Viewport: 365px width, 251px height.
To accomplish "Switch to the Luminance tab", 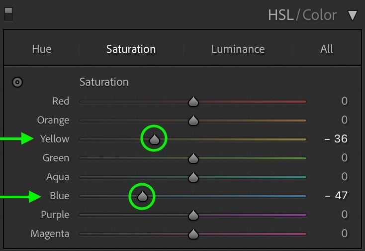I will click(238, 49).
